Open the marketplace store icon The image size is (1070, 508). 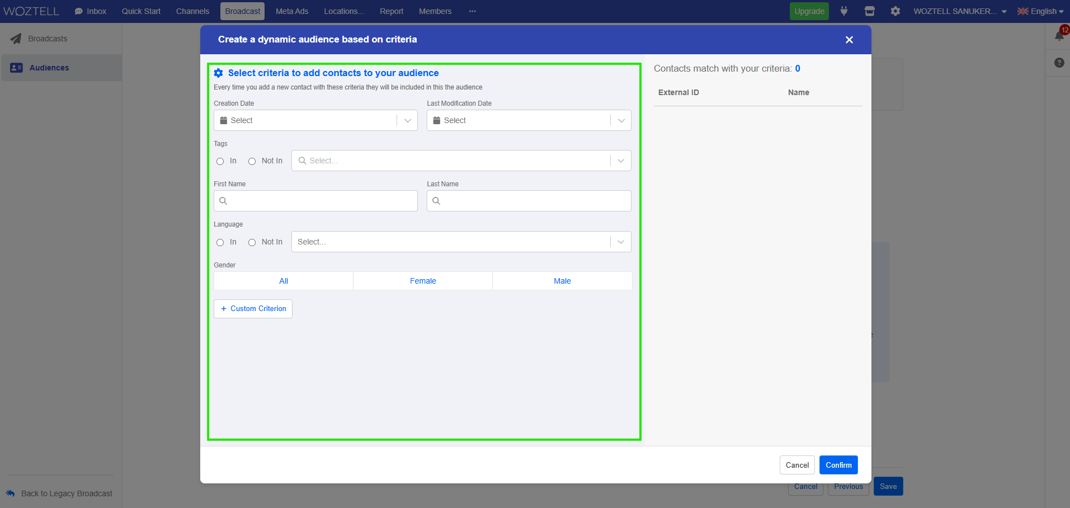(x=869, y=11)
